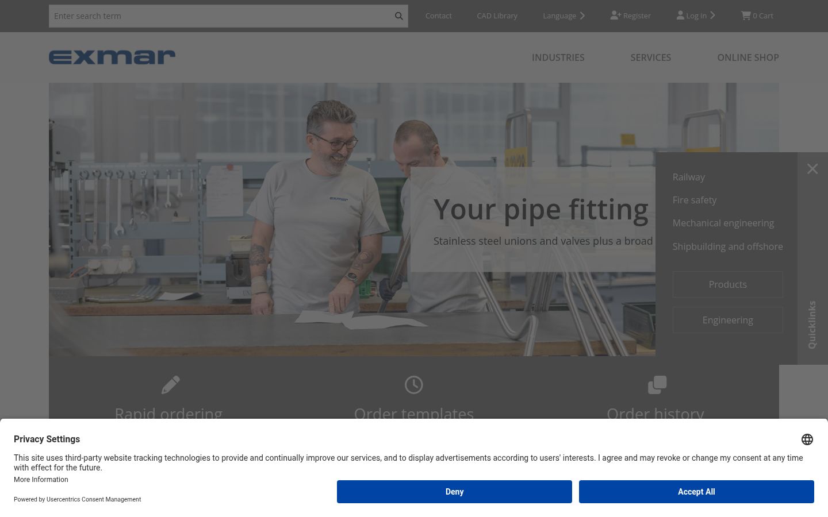828x517 pixels.
Task: Select Railway quicklink
Action: 689,177
